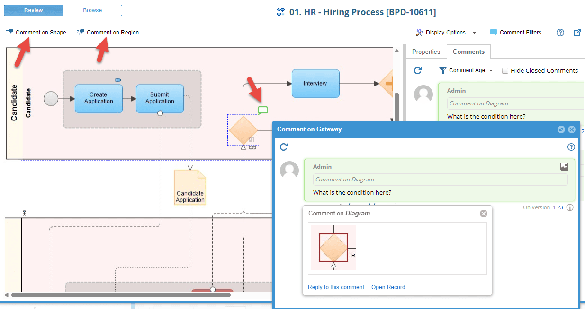585x309 pixels.
Task: Switch to Browse mode
Action: pyautogui.click(x=92, y=10)
